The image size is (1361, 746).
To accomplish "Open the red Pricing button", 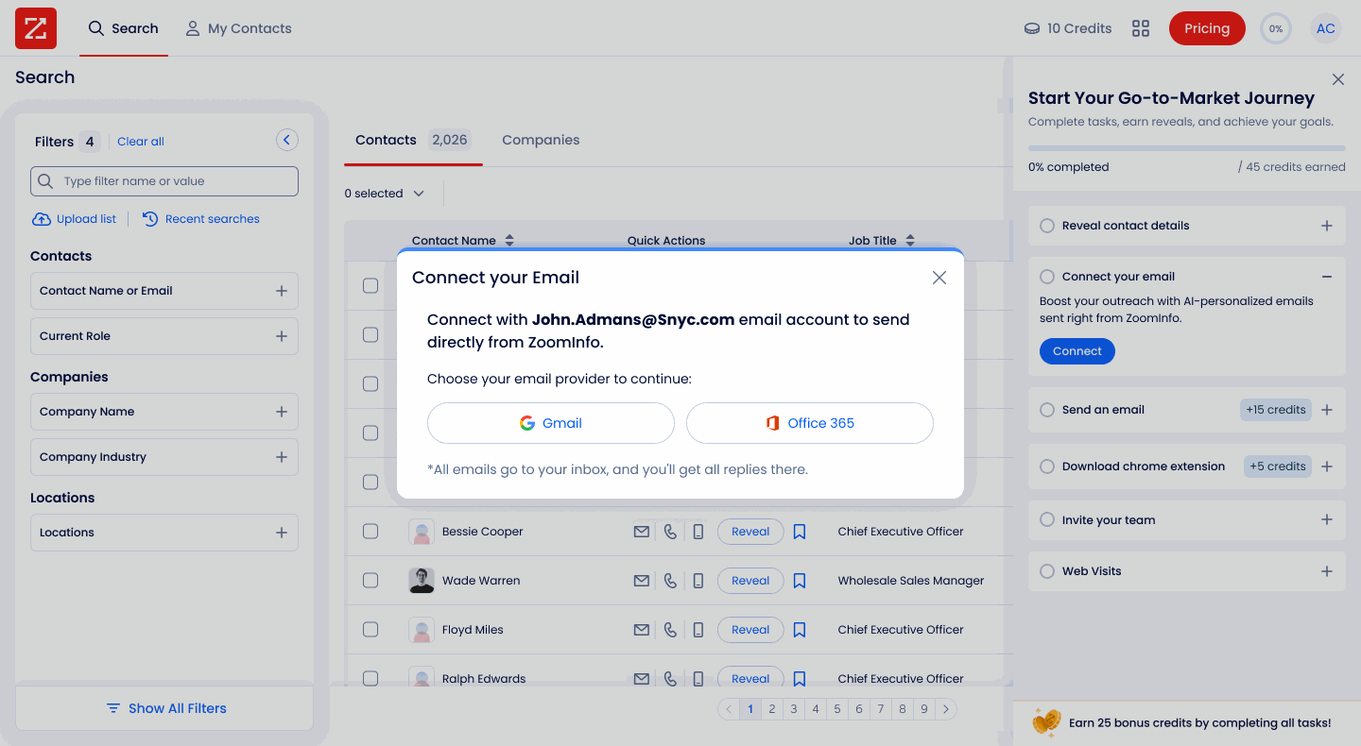I will 1207,28.
